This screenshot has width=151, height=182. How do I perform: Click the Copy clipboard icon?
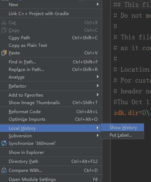tap(4, 30)
